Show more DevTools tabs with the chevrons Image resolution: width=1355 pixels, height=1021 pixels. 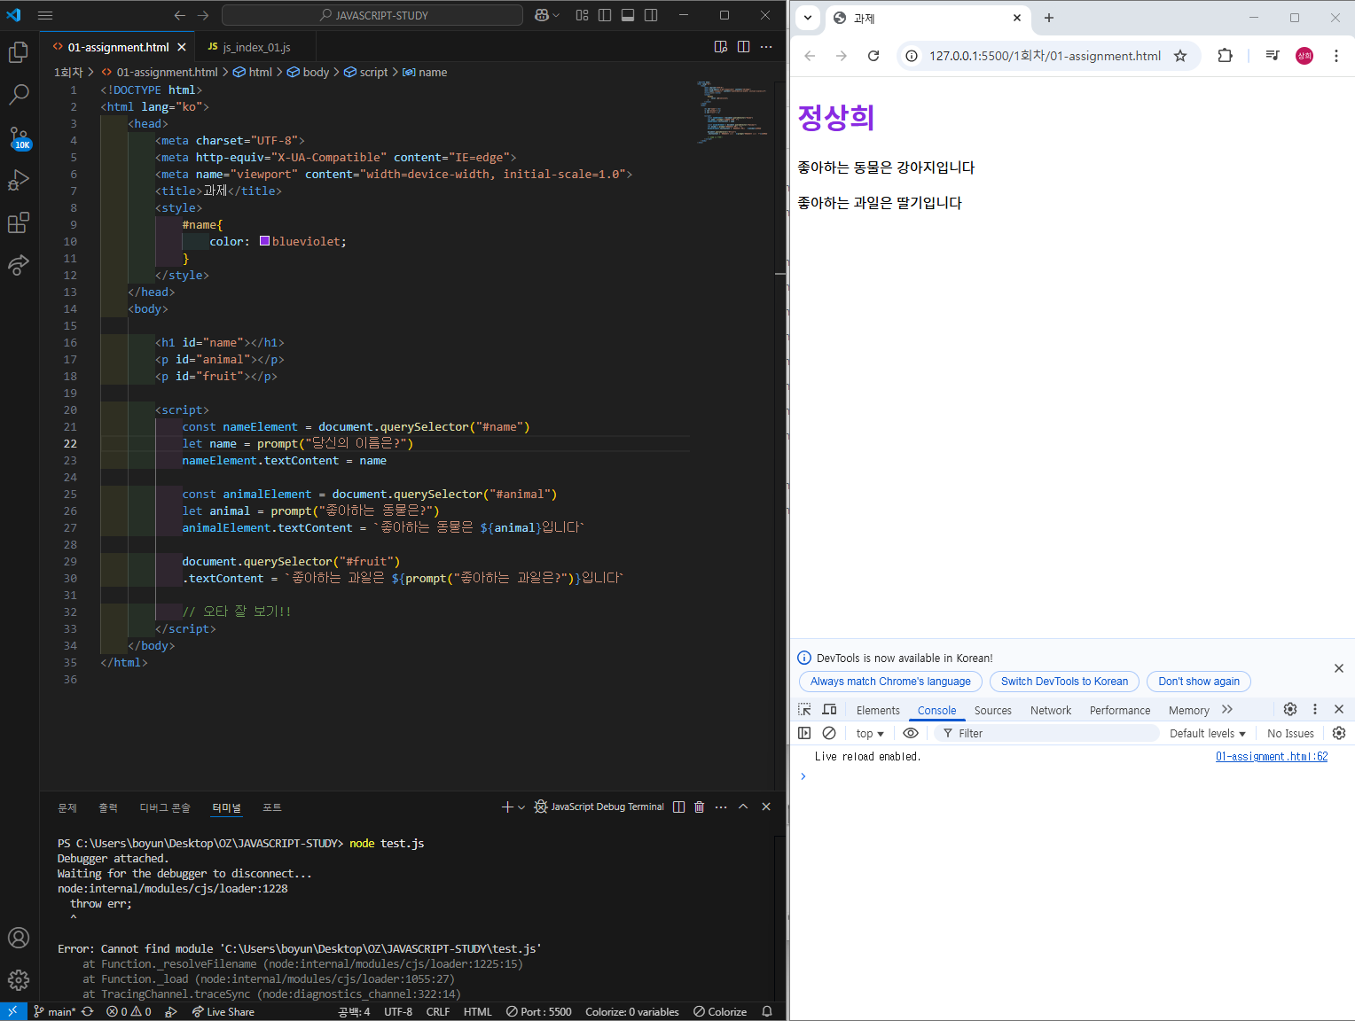click(1227, 710)
